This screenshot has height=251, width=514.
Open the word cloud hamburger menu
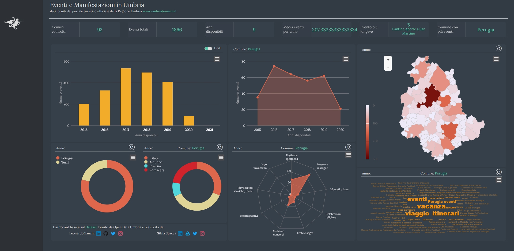(499, 180)
